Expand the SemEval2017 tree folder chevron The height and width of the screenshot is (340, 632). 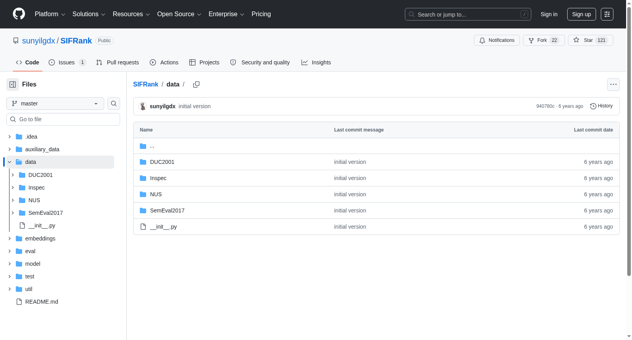point(13,213)
